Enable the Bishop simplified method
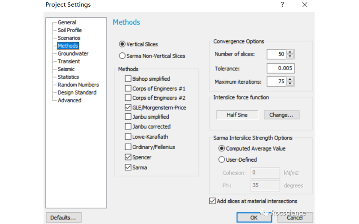 click(128, 79)
